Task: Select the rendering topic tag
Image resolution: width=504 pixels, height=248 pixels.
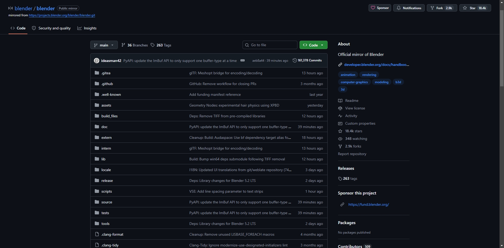Action: pos(369,75)
